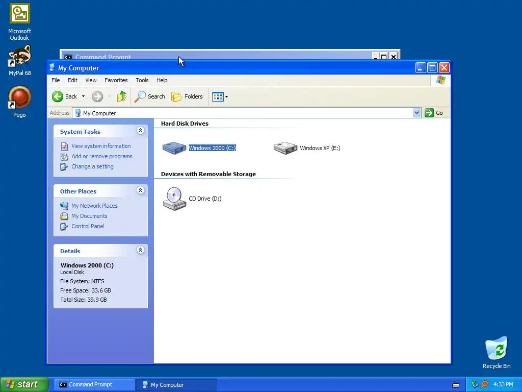Select the Pego desktop shortcut icon
This screenshot has width=522, height=392.
coord(20,97)
